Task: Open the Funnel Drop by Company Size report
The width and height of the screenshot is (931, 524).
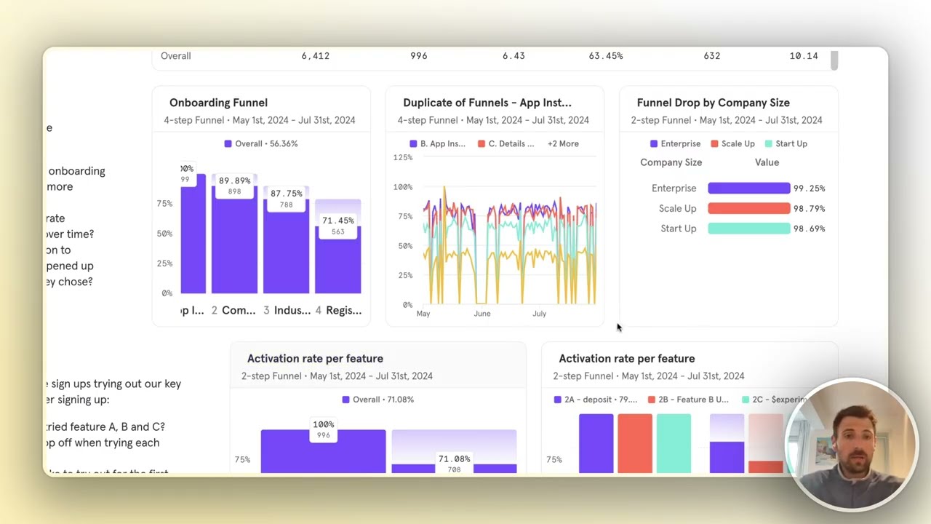Action: coord(713,103)
